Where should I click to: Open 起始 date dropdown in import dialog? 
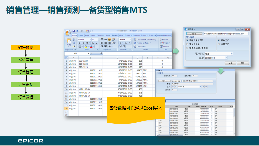click(226, 58)
